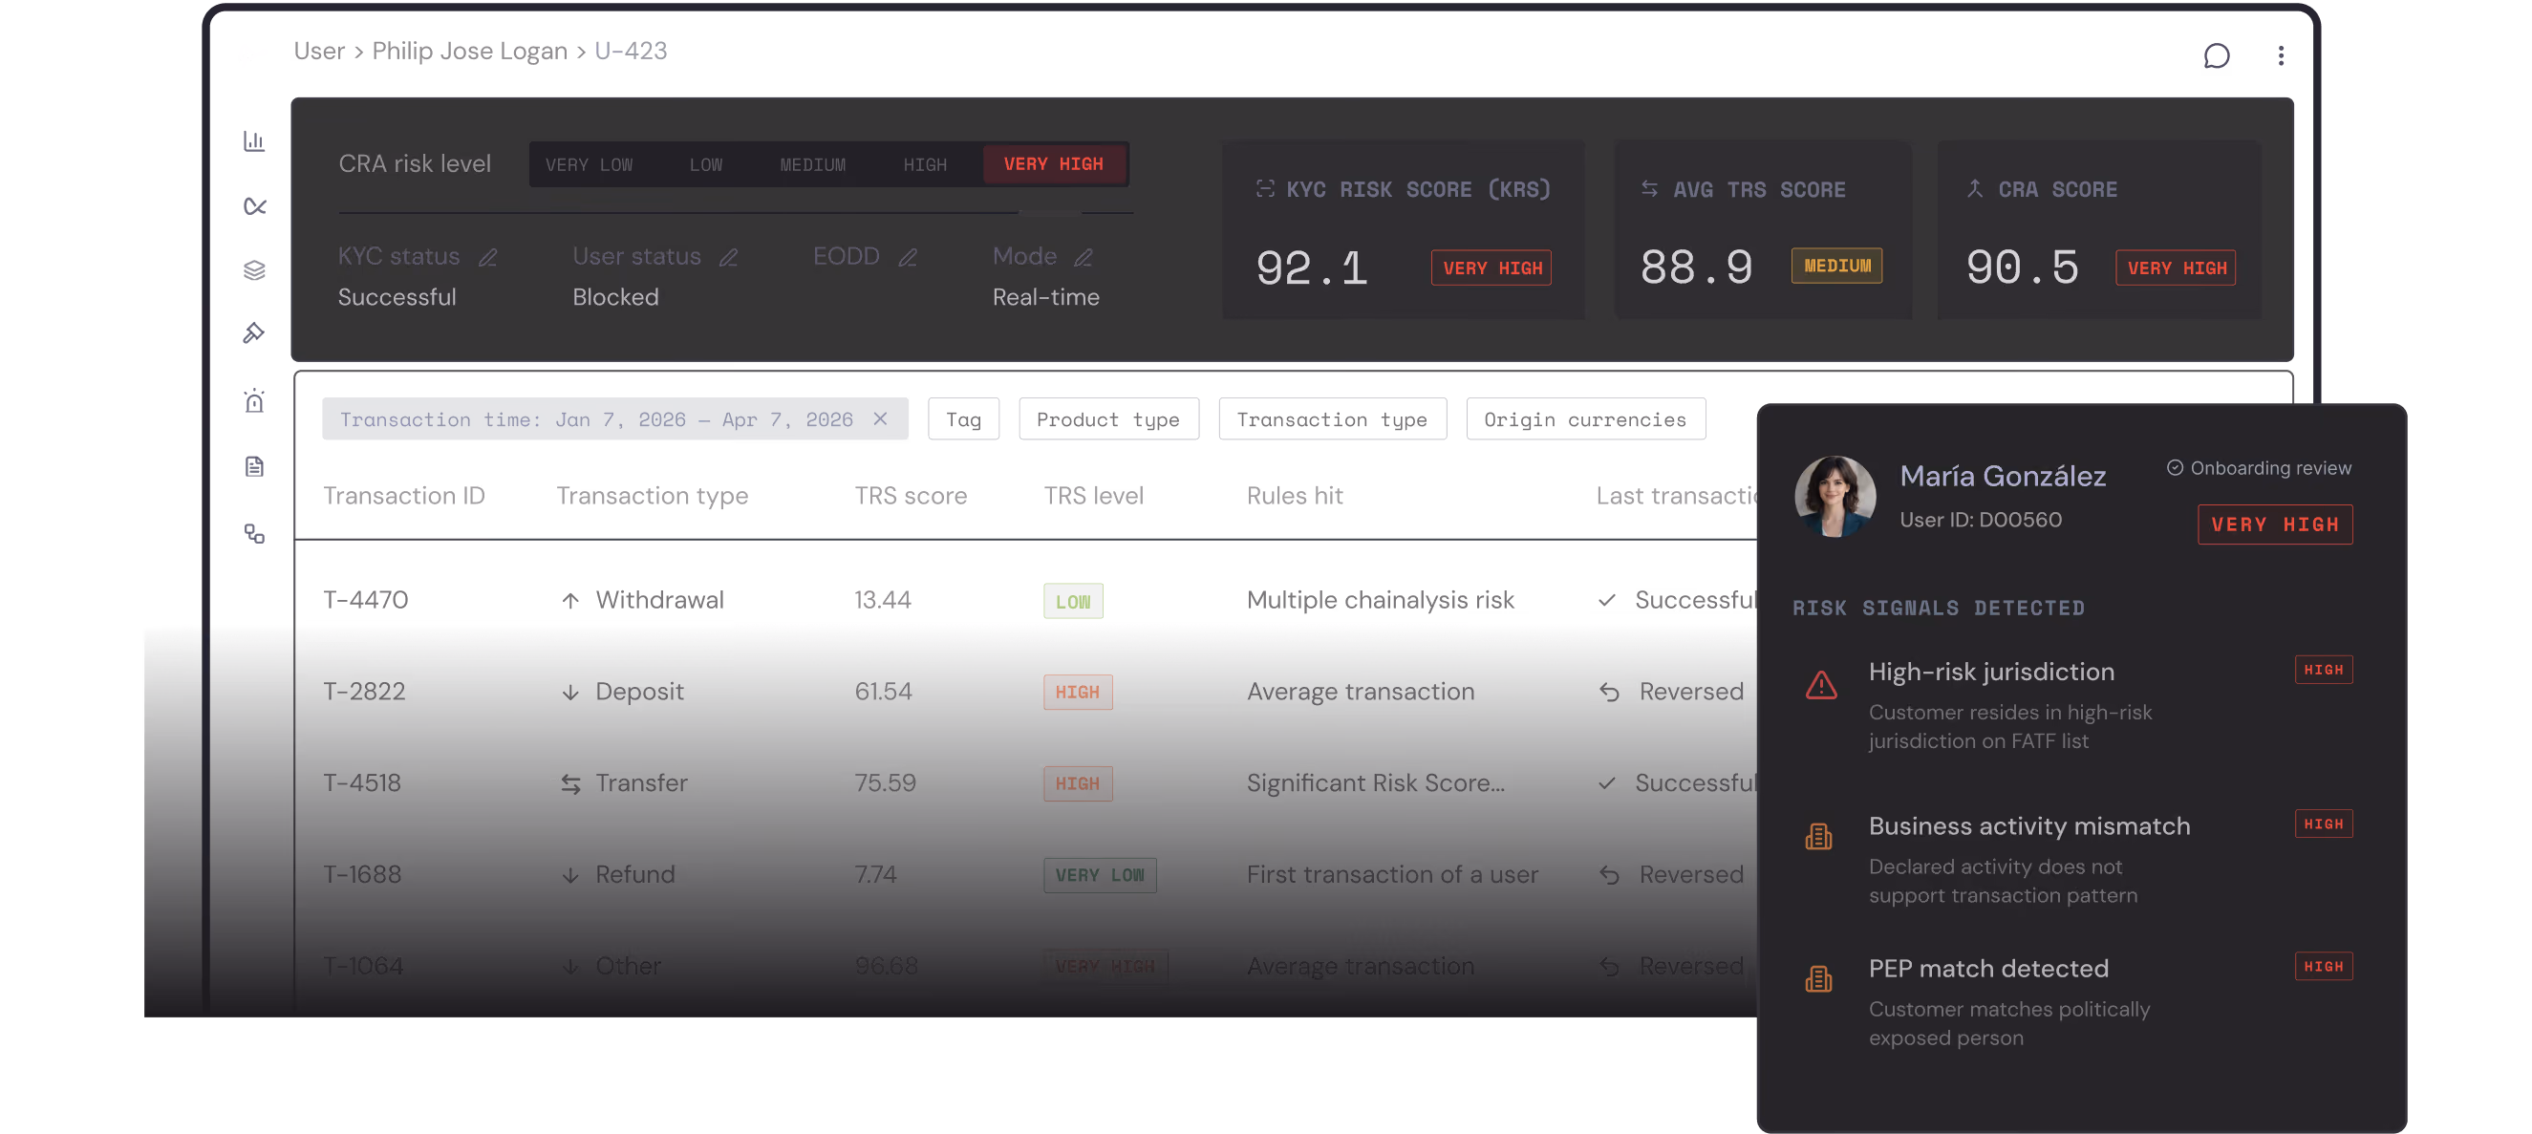This screenshot has height=1134, width=2532.
Task: Select the gavel rules sidebar icon
Action: pos(254,333)
